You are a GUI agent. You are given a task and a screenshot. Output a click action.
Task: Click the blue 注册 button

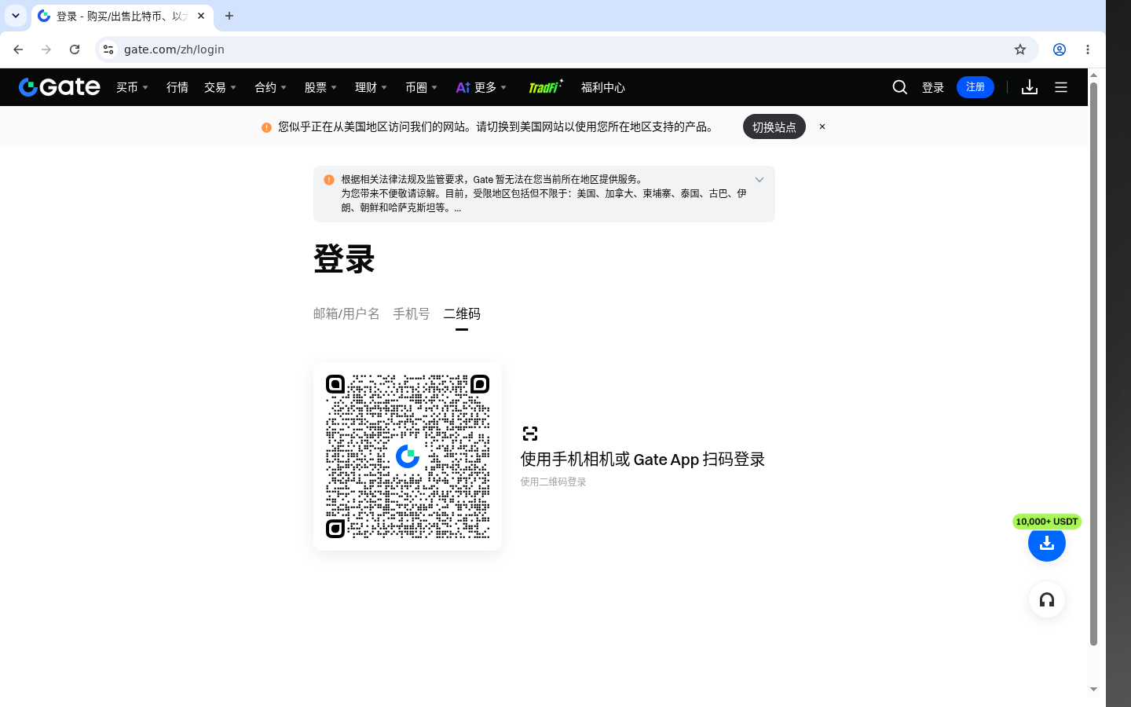(975, 87)
